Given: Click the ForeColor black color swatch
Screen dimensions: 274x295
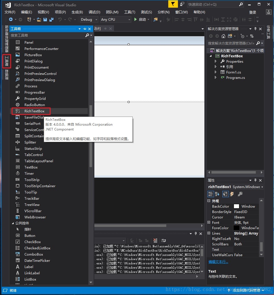Looking at the screenshot, I should point(236,228).
